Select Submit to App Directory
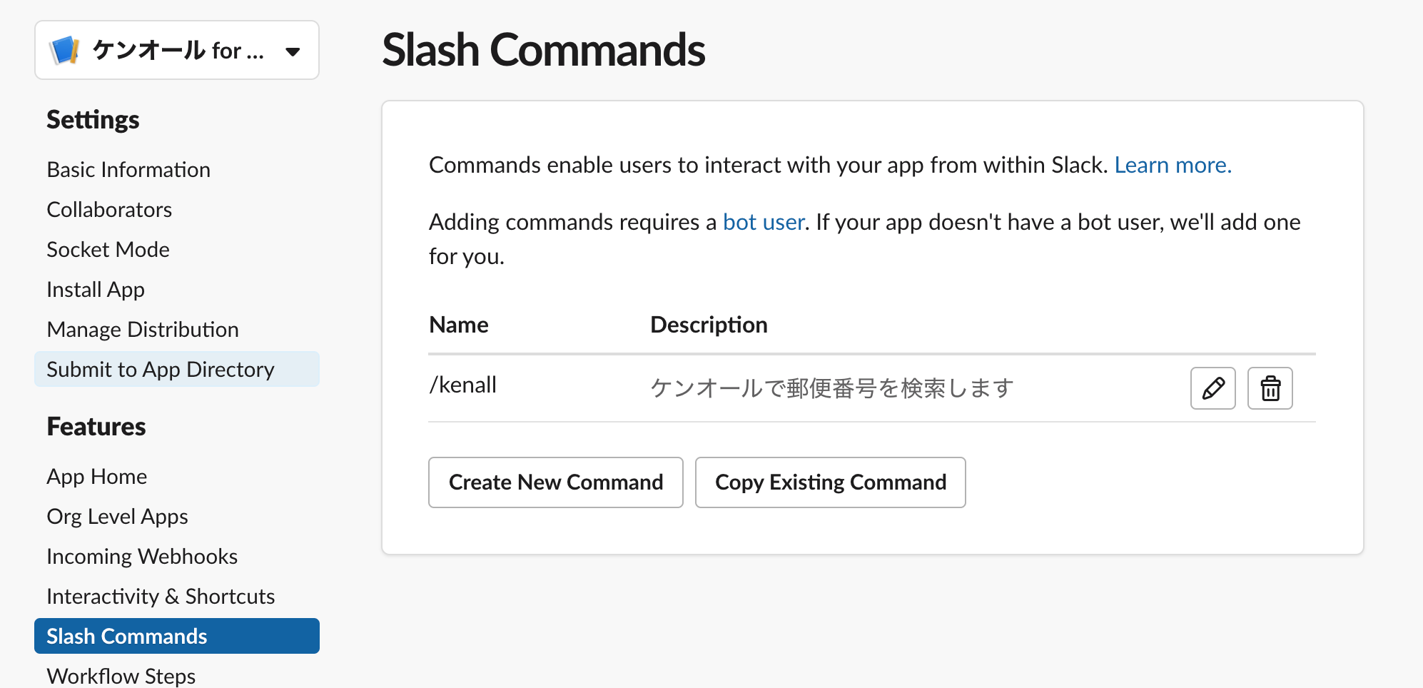 (160, 369)
